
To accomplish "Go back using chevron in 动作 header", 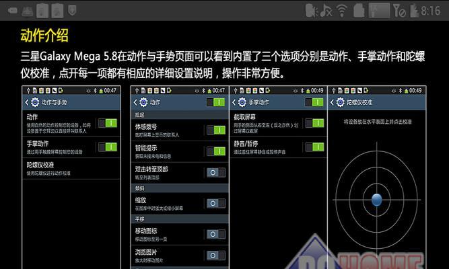I will click(x=135, y=102).
